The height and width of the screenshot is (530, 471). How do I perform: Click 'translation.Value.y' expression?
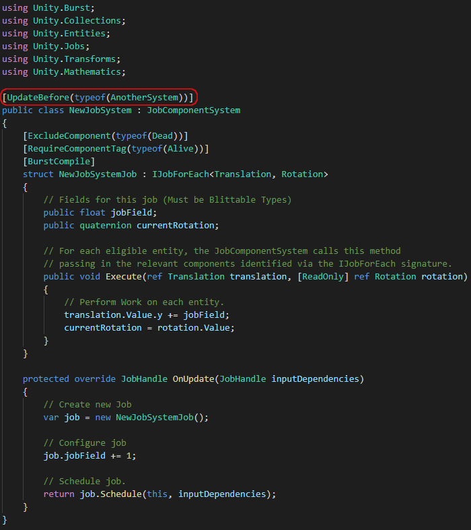pyautogui.click(x=113, y=315)
